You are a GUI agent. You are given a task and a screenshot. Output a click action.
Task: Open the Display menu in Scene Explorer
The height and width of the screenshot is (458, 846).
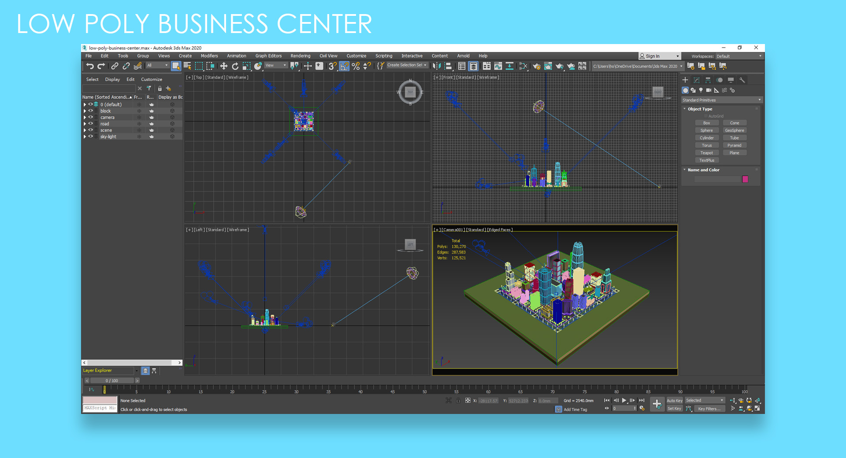coord(112,80)
